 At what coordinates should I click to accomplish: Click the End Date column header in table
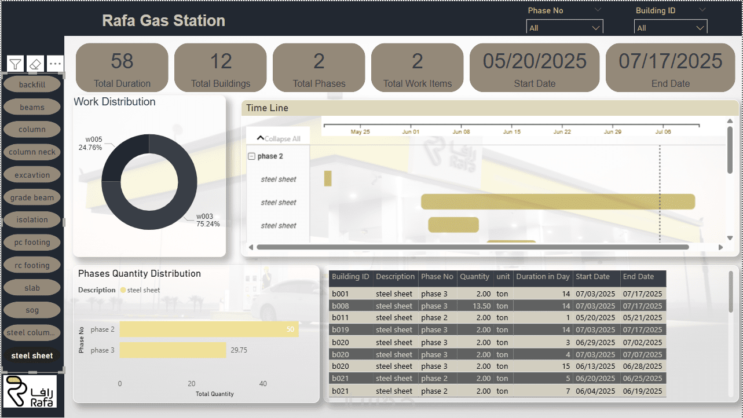coord(643,277)
